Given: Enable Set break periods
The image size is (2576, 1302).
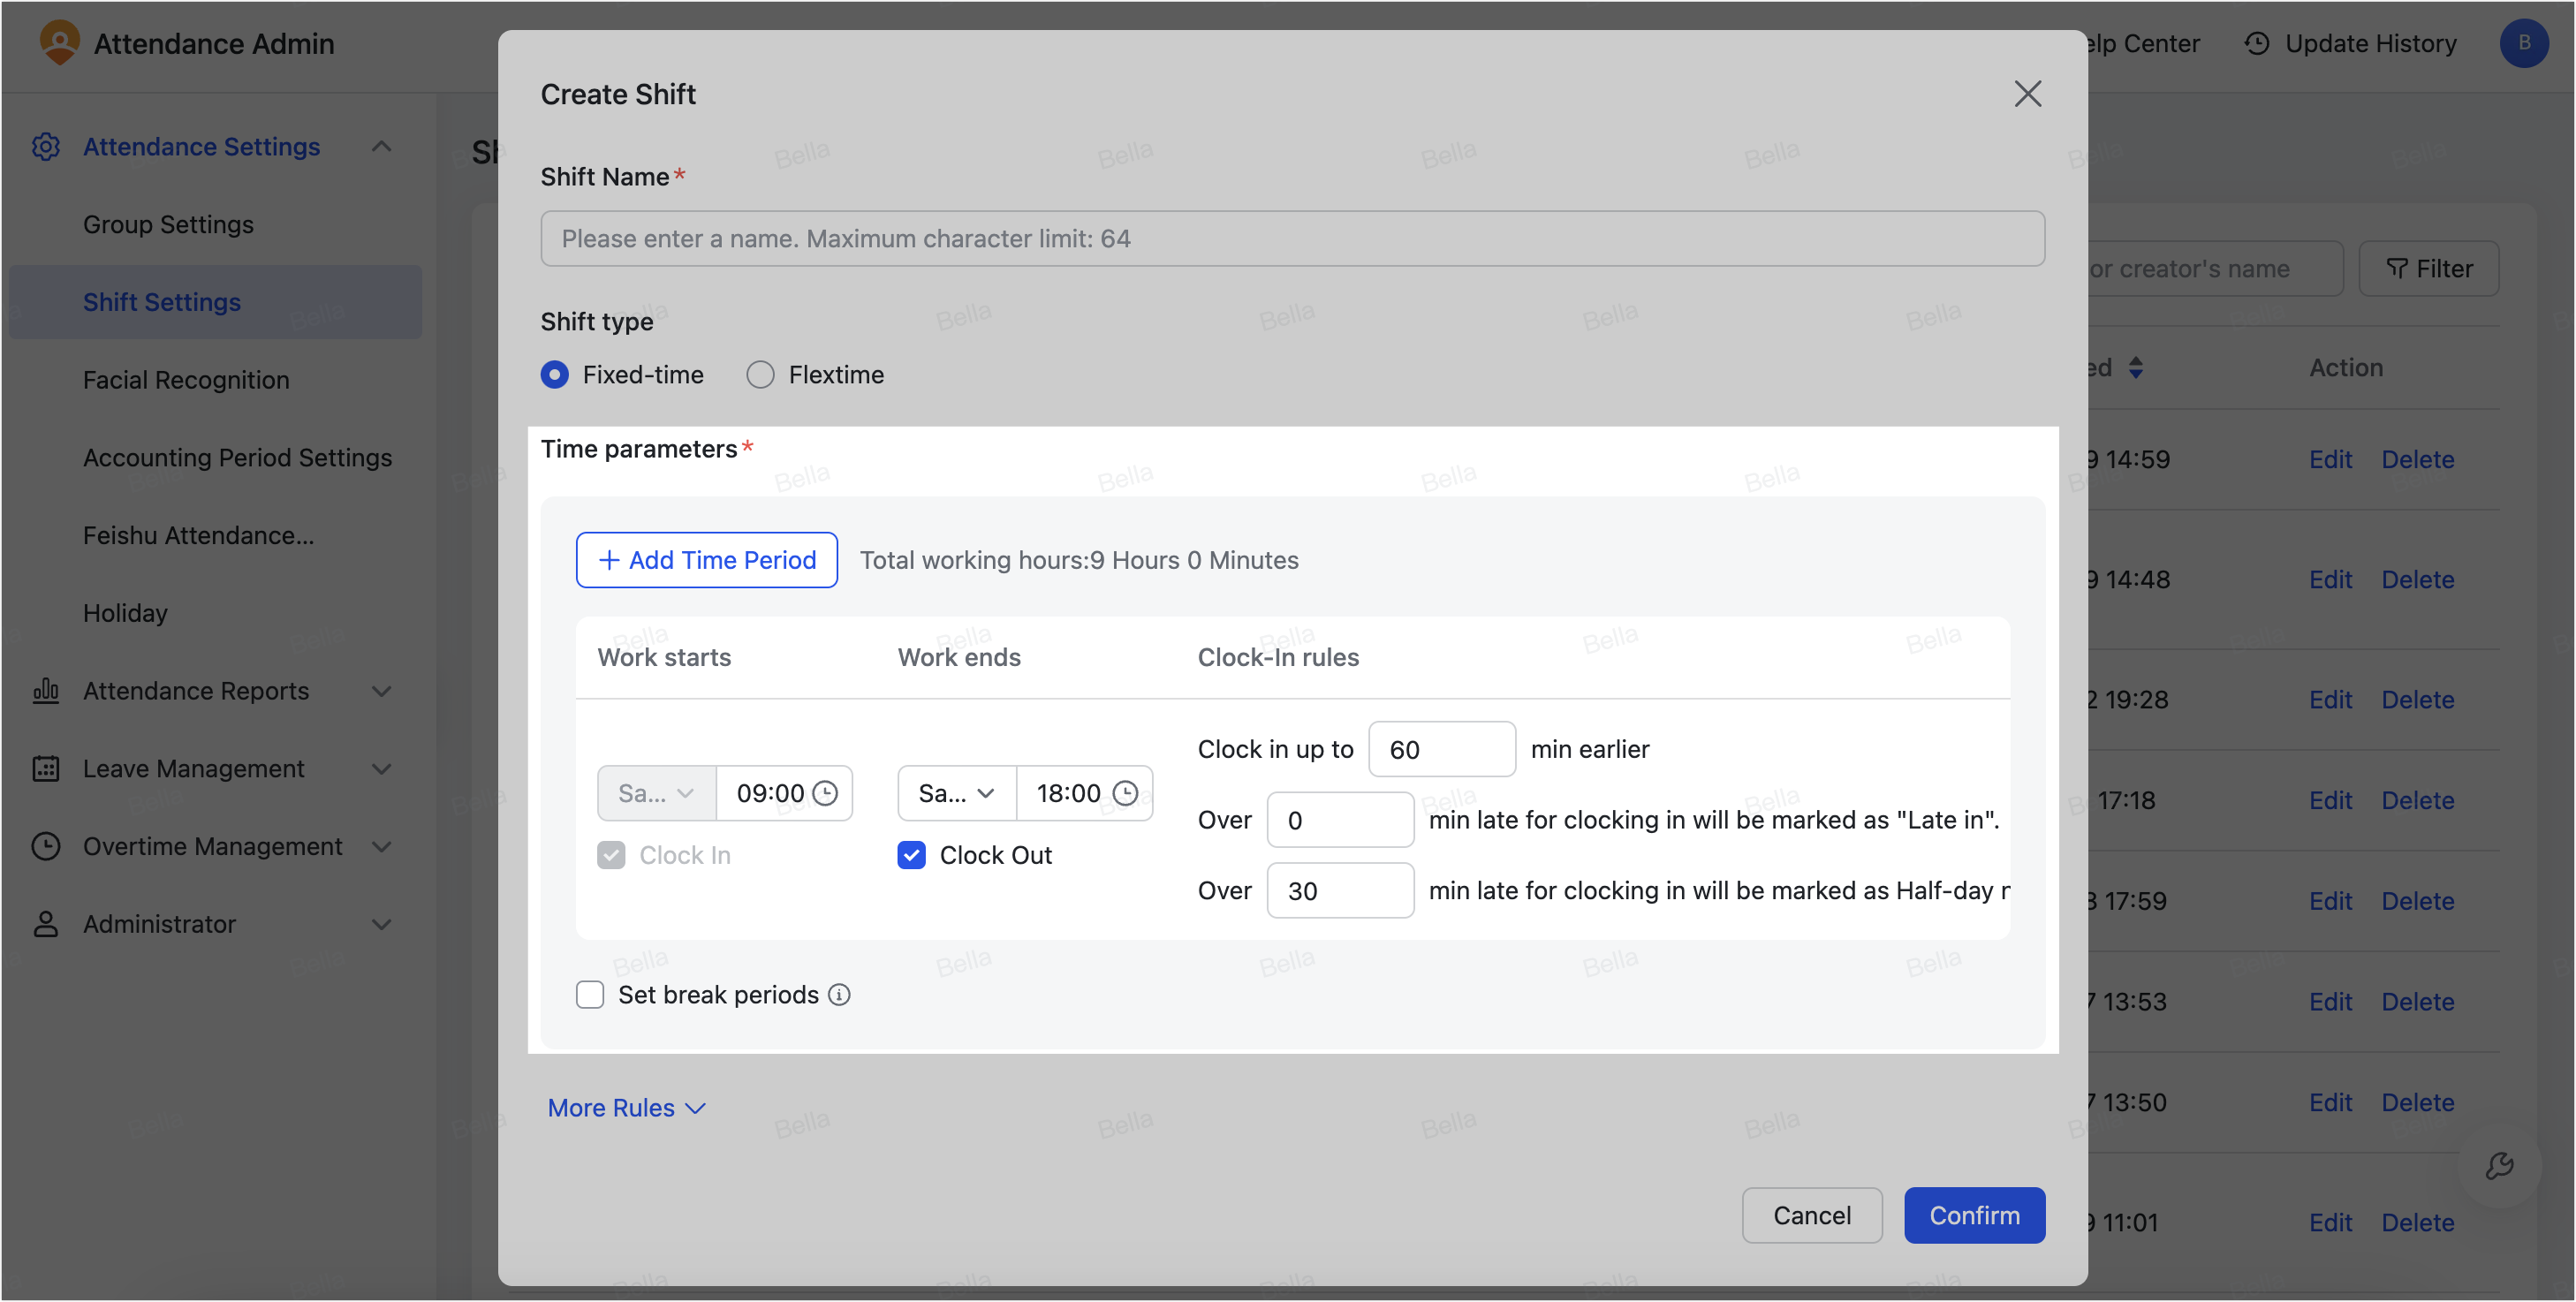Looking at the screenshot, I should click(x=590, y=994).
